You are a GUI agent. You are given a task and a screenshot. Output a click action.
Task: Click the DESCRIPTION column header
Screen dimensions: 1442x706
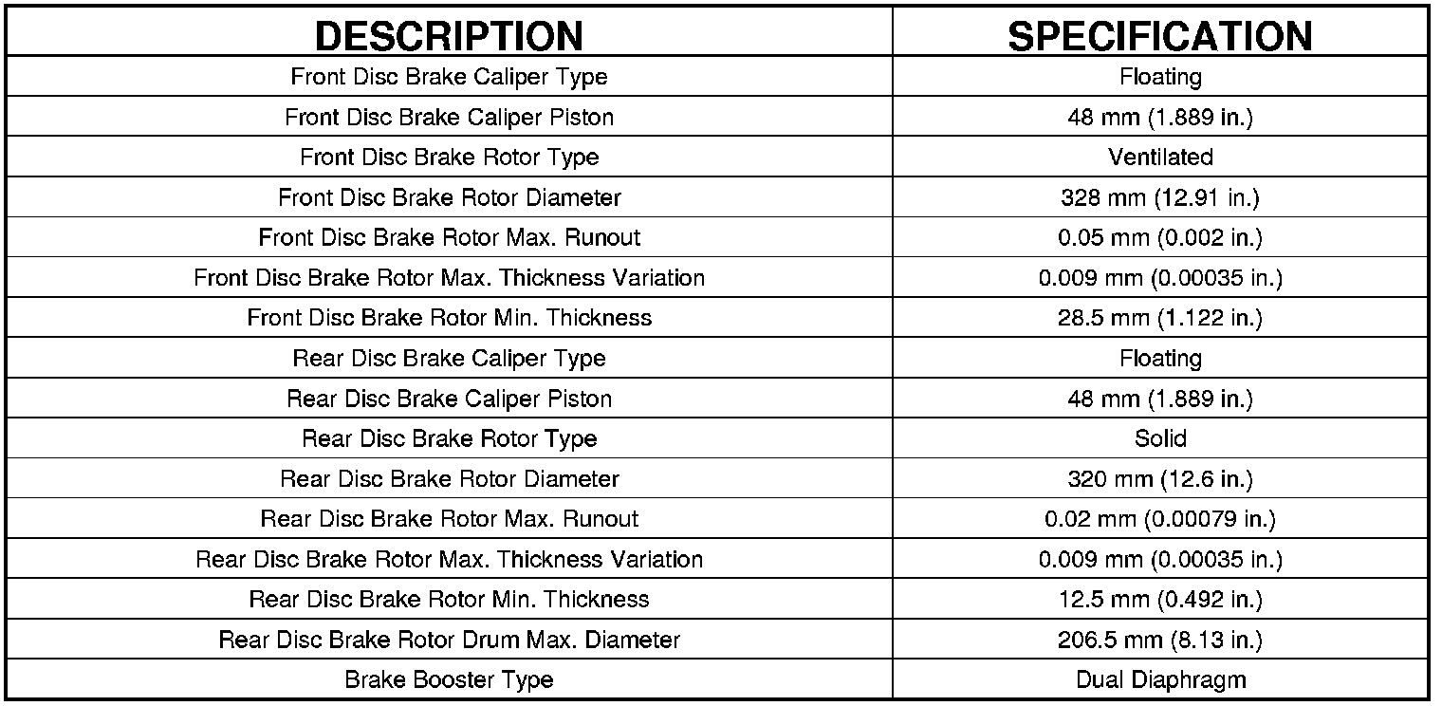tap(449, 36)
